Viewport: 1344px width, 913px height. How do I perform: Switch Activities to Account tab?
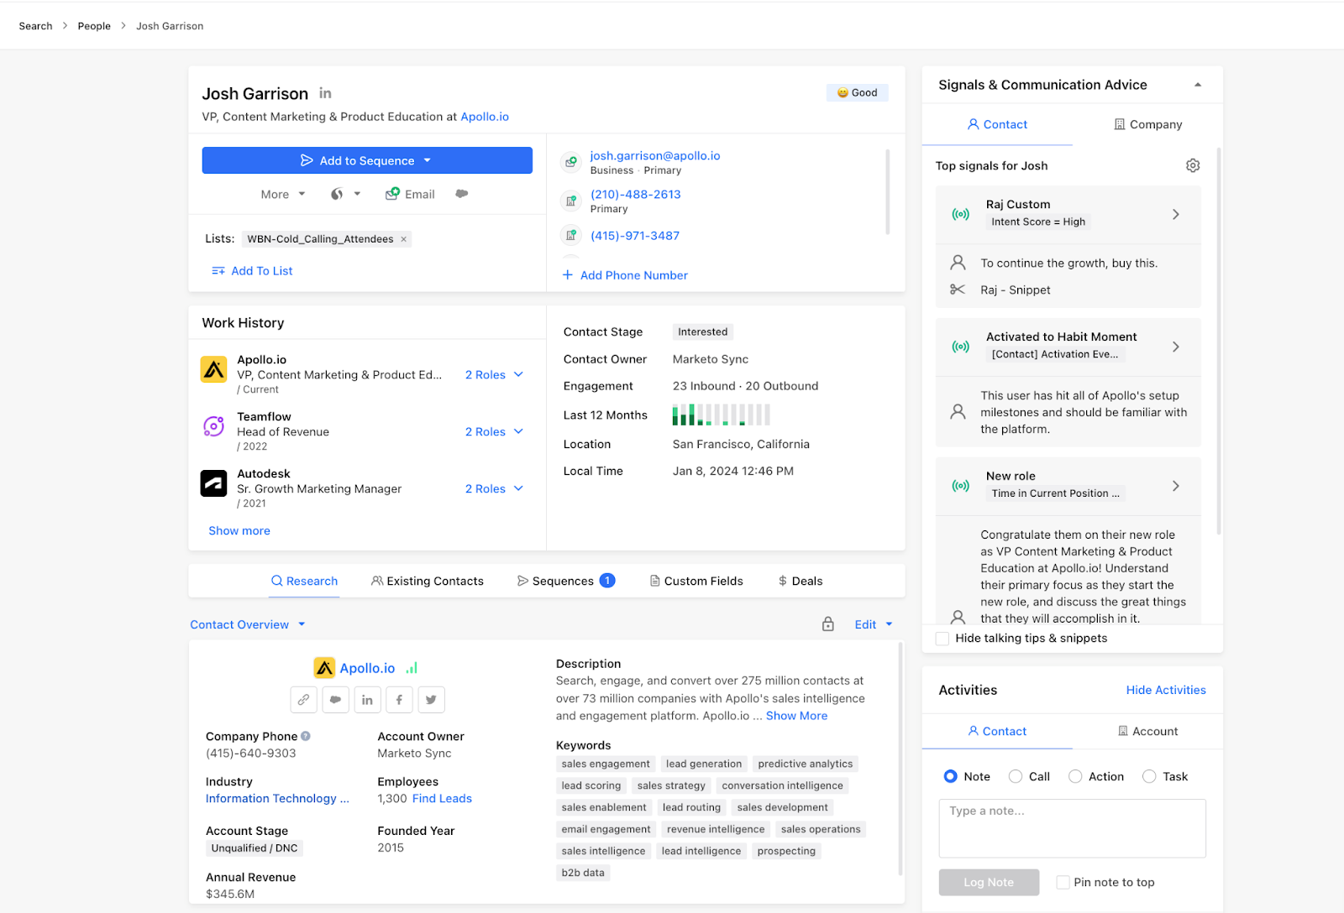(x=1147, y=731)
